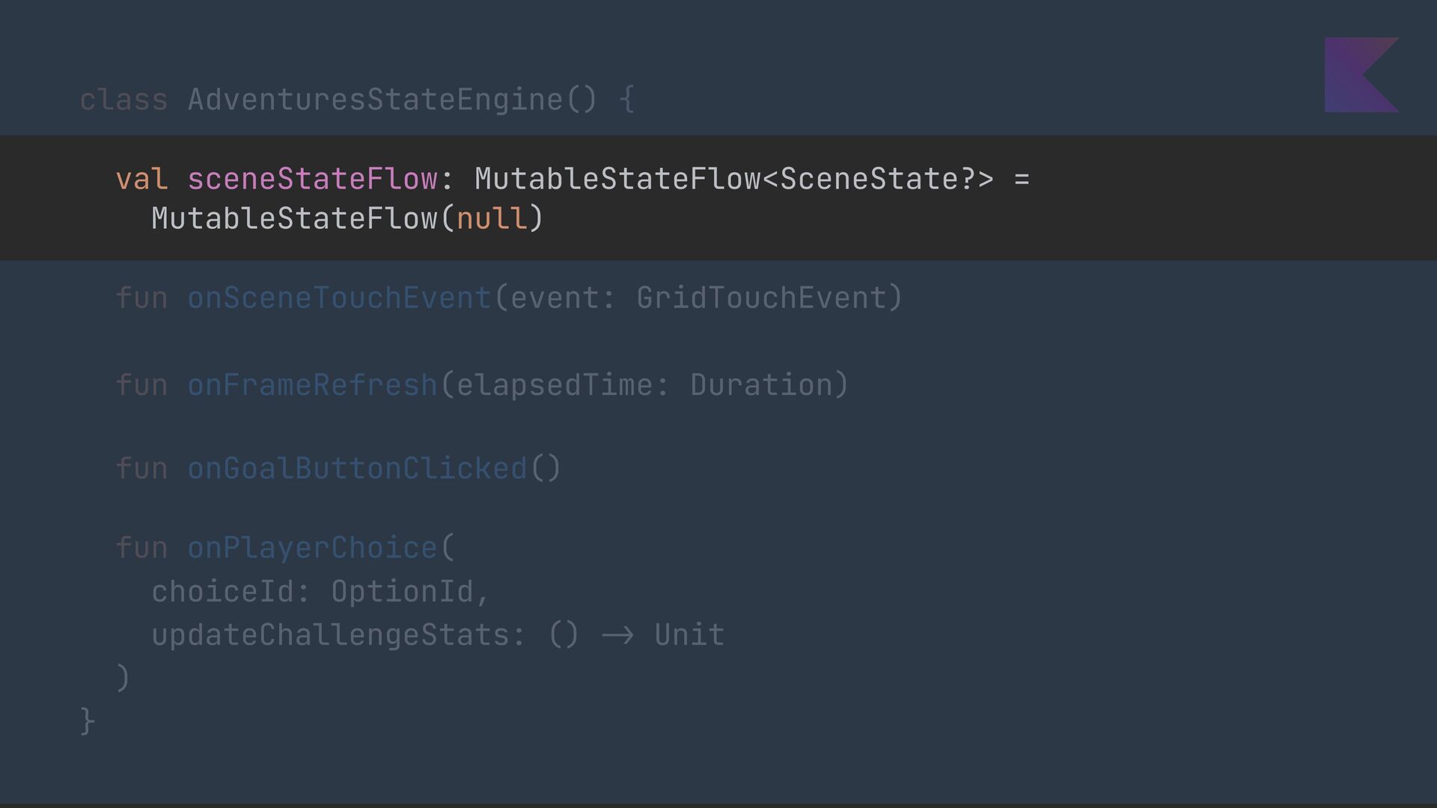Click the Duration parameter type
The height and width of the screenshot is (808, 1437).
[x=761, y=385]
